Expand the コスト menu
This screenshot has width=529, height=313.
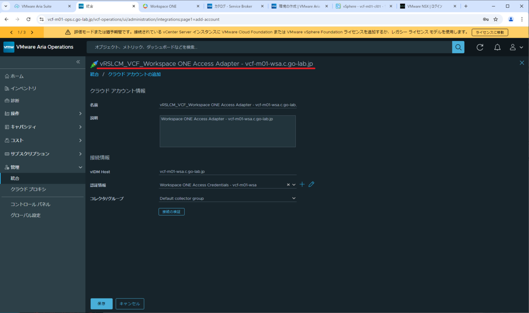coord(43,140)
